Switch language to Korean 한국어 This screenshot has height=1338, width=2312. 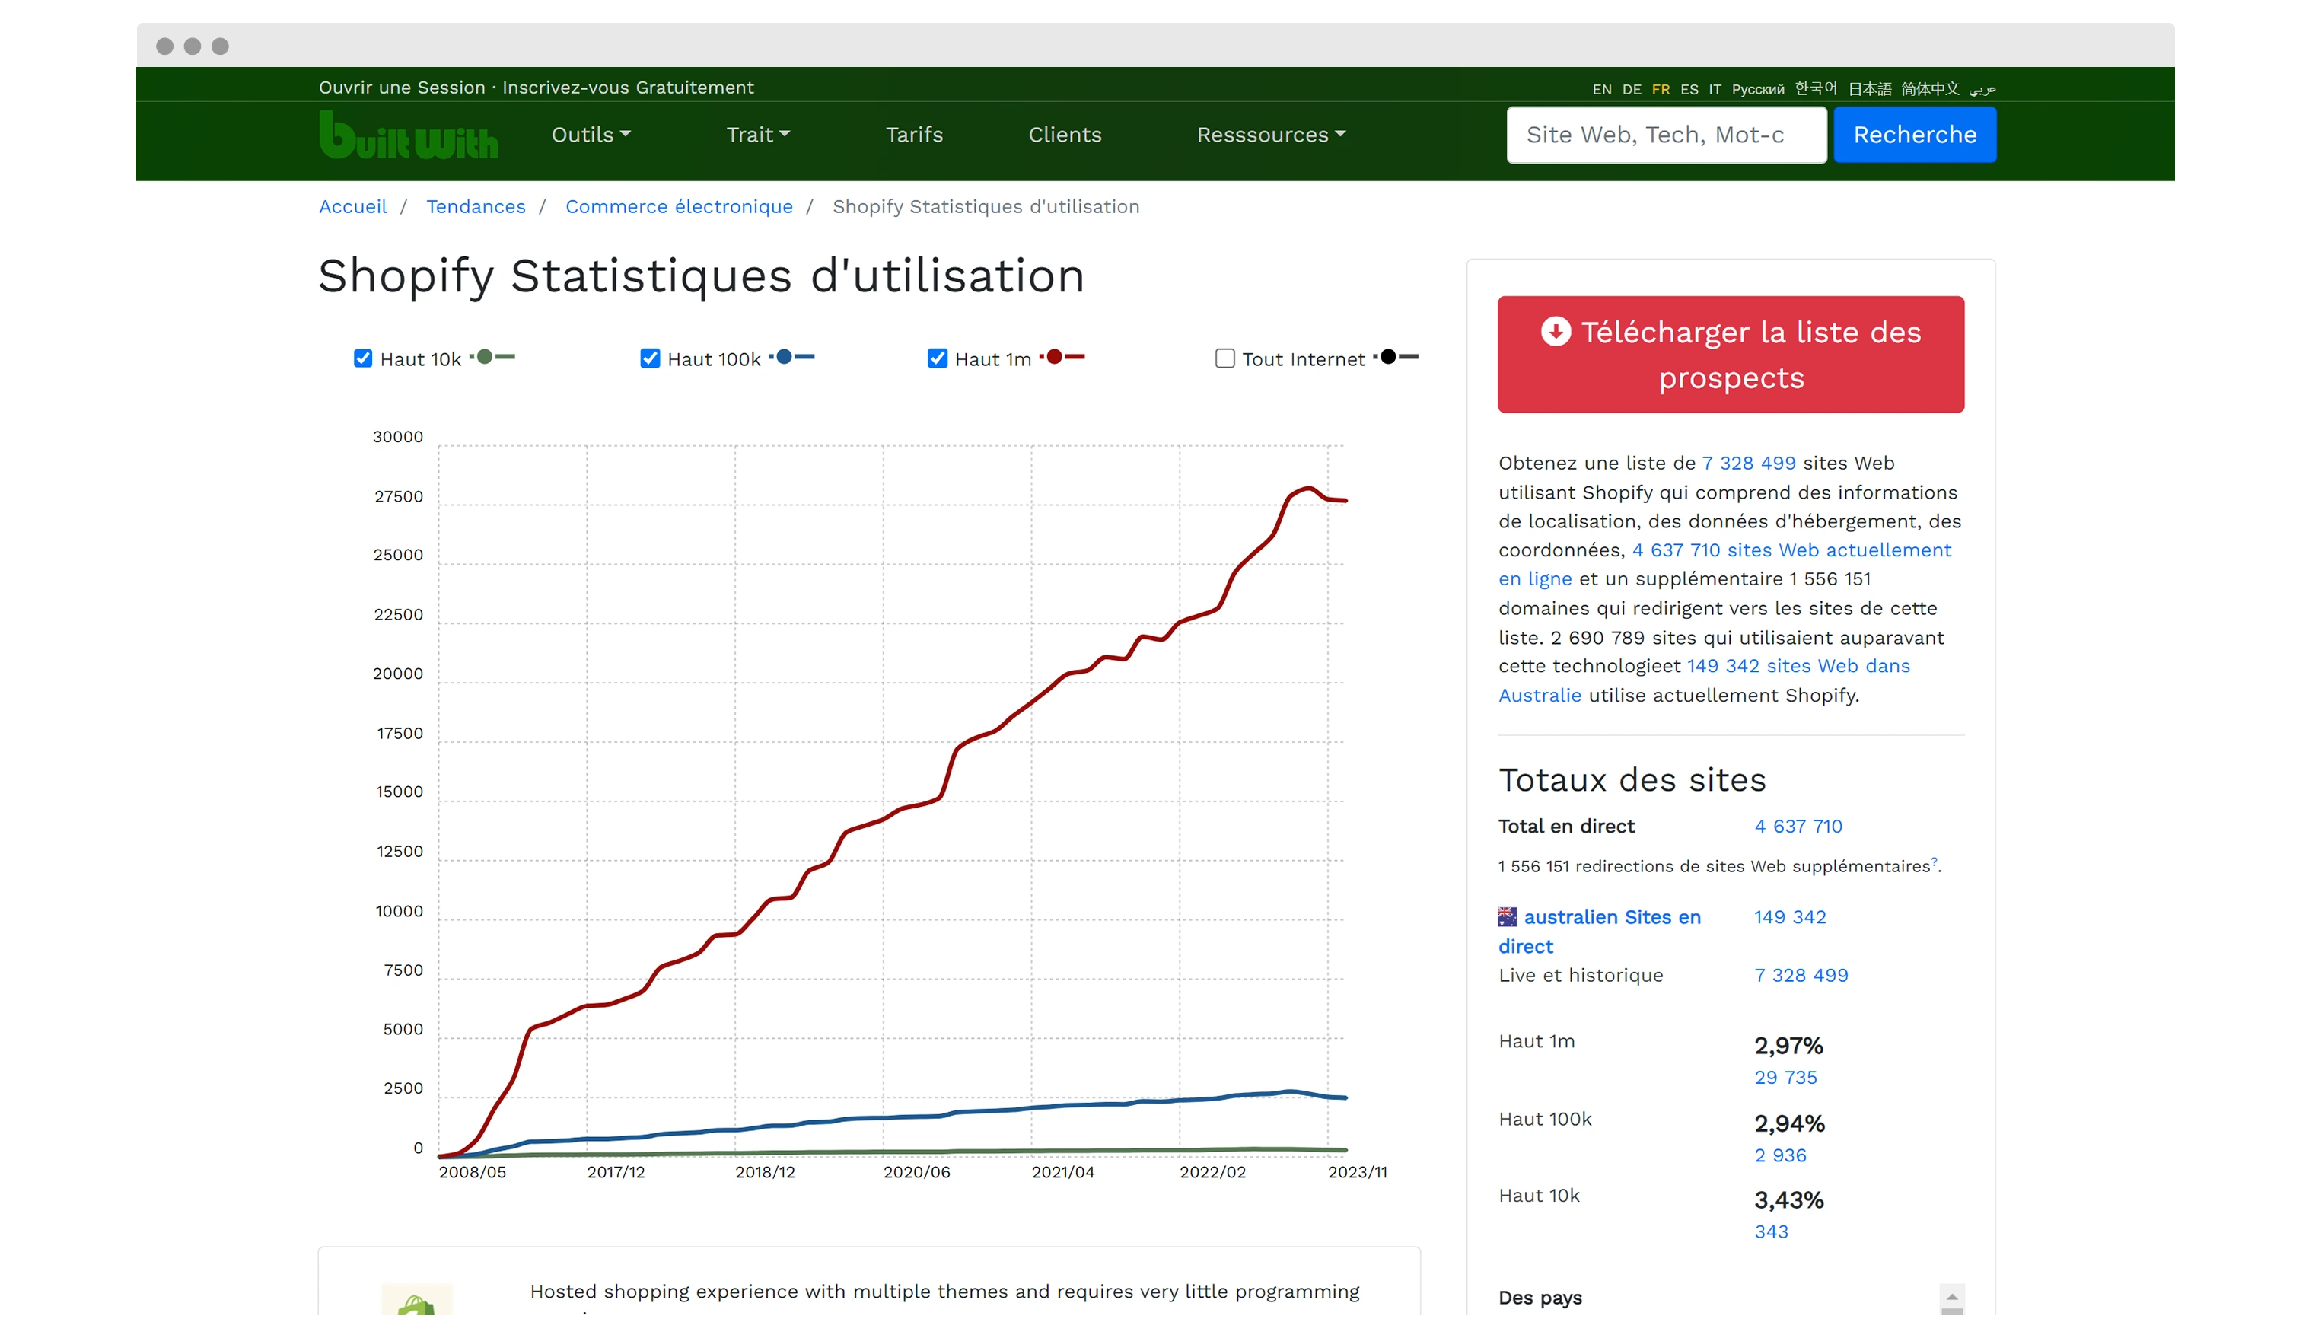click(1816, 88)
